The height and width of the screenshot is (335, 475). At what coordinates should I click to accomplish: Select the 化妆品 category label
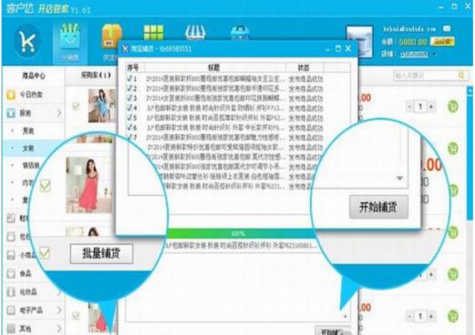28,292
